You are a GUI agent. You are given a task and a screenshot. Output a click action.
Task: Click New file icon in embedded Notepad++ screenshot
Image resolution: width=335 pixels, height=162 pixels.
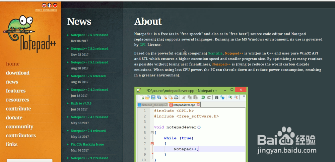pos(142,97)
